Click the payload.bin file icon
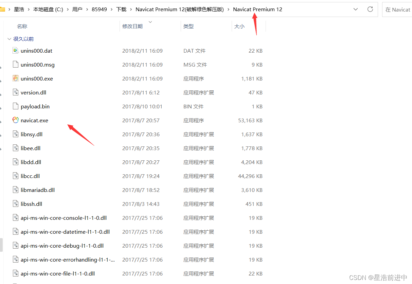Viewport: 412px width, 284px height. tap(15, 106)
